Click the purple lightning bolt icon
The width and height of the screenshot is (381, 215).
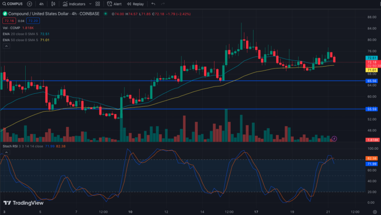coord(334,139)
